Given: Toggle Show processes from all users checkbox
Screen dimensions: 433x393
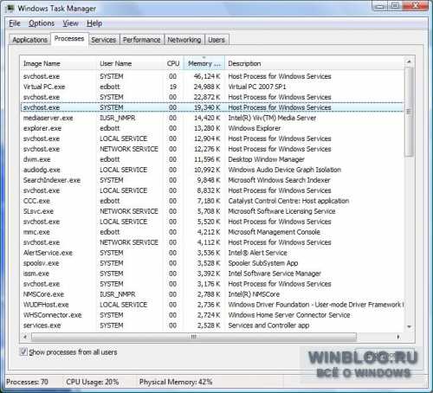Looking at the screenshot, I should pyautogui.click(x=23, y=351).
